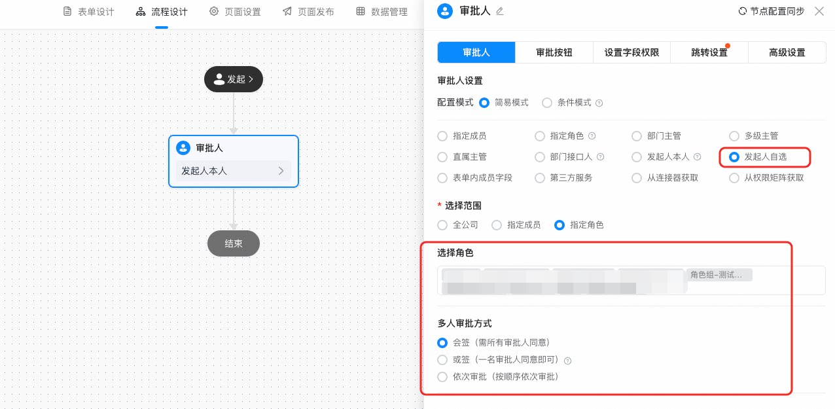Open the 选择角色 role selection box
Screen dimensions: 835x409
(x=631, y=280)
